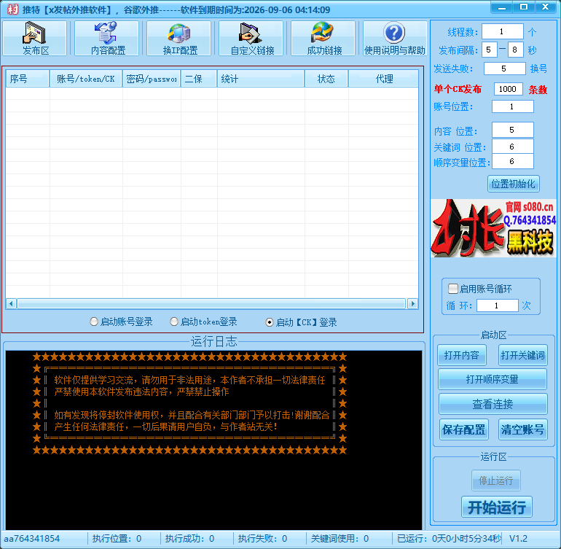
Task: Click 顺序变量位置 input field
Action: (513, 161)
